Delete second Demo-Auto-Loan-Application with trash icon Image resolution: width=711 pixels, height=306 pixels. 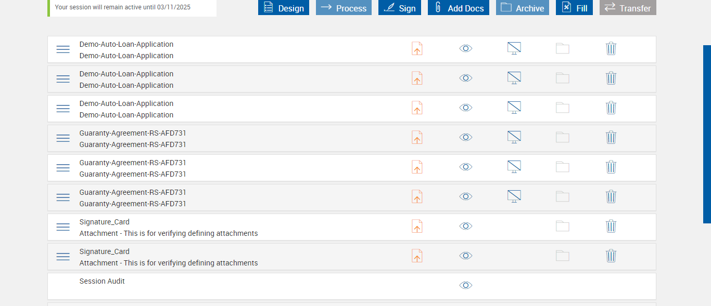[611, 78]
